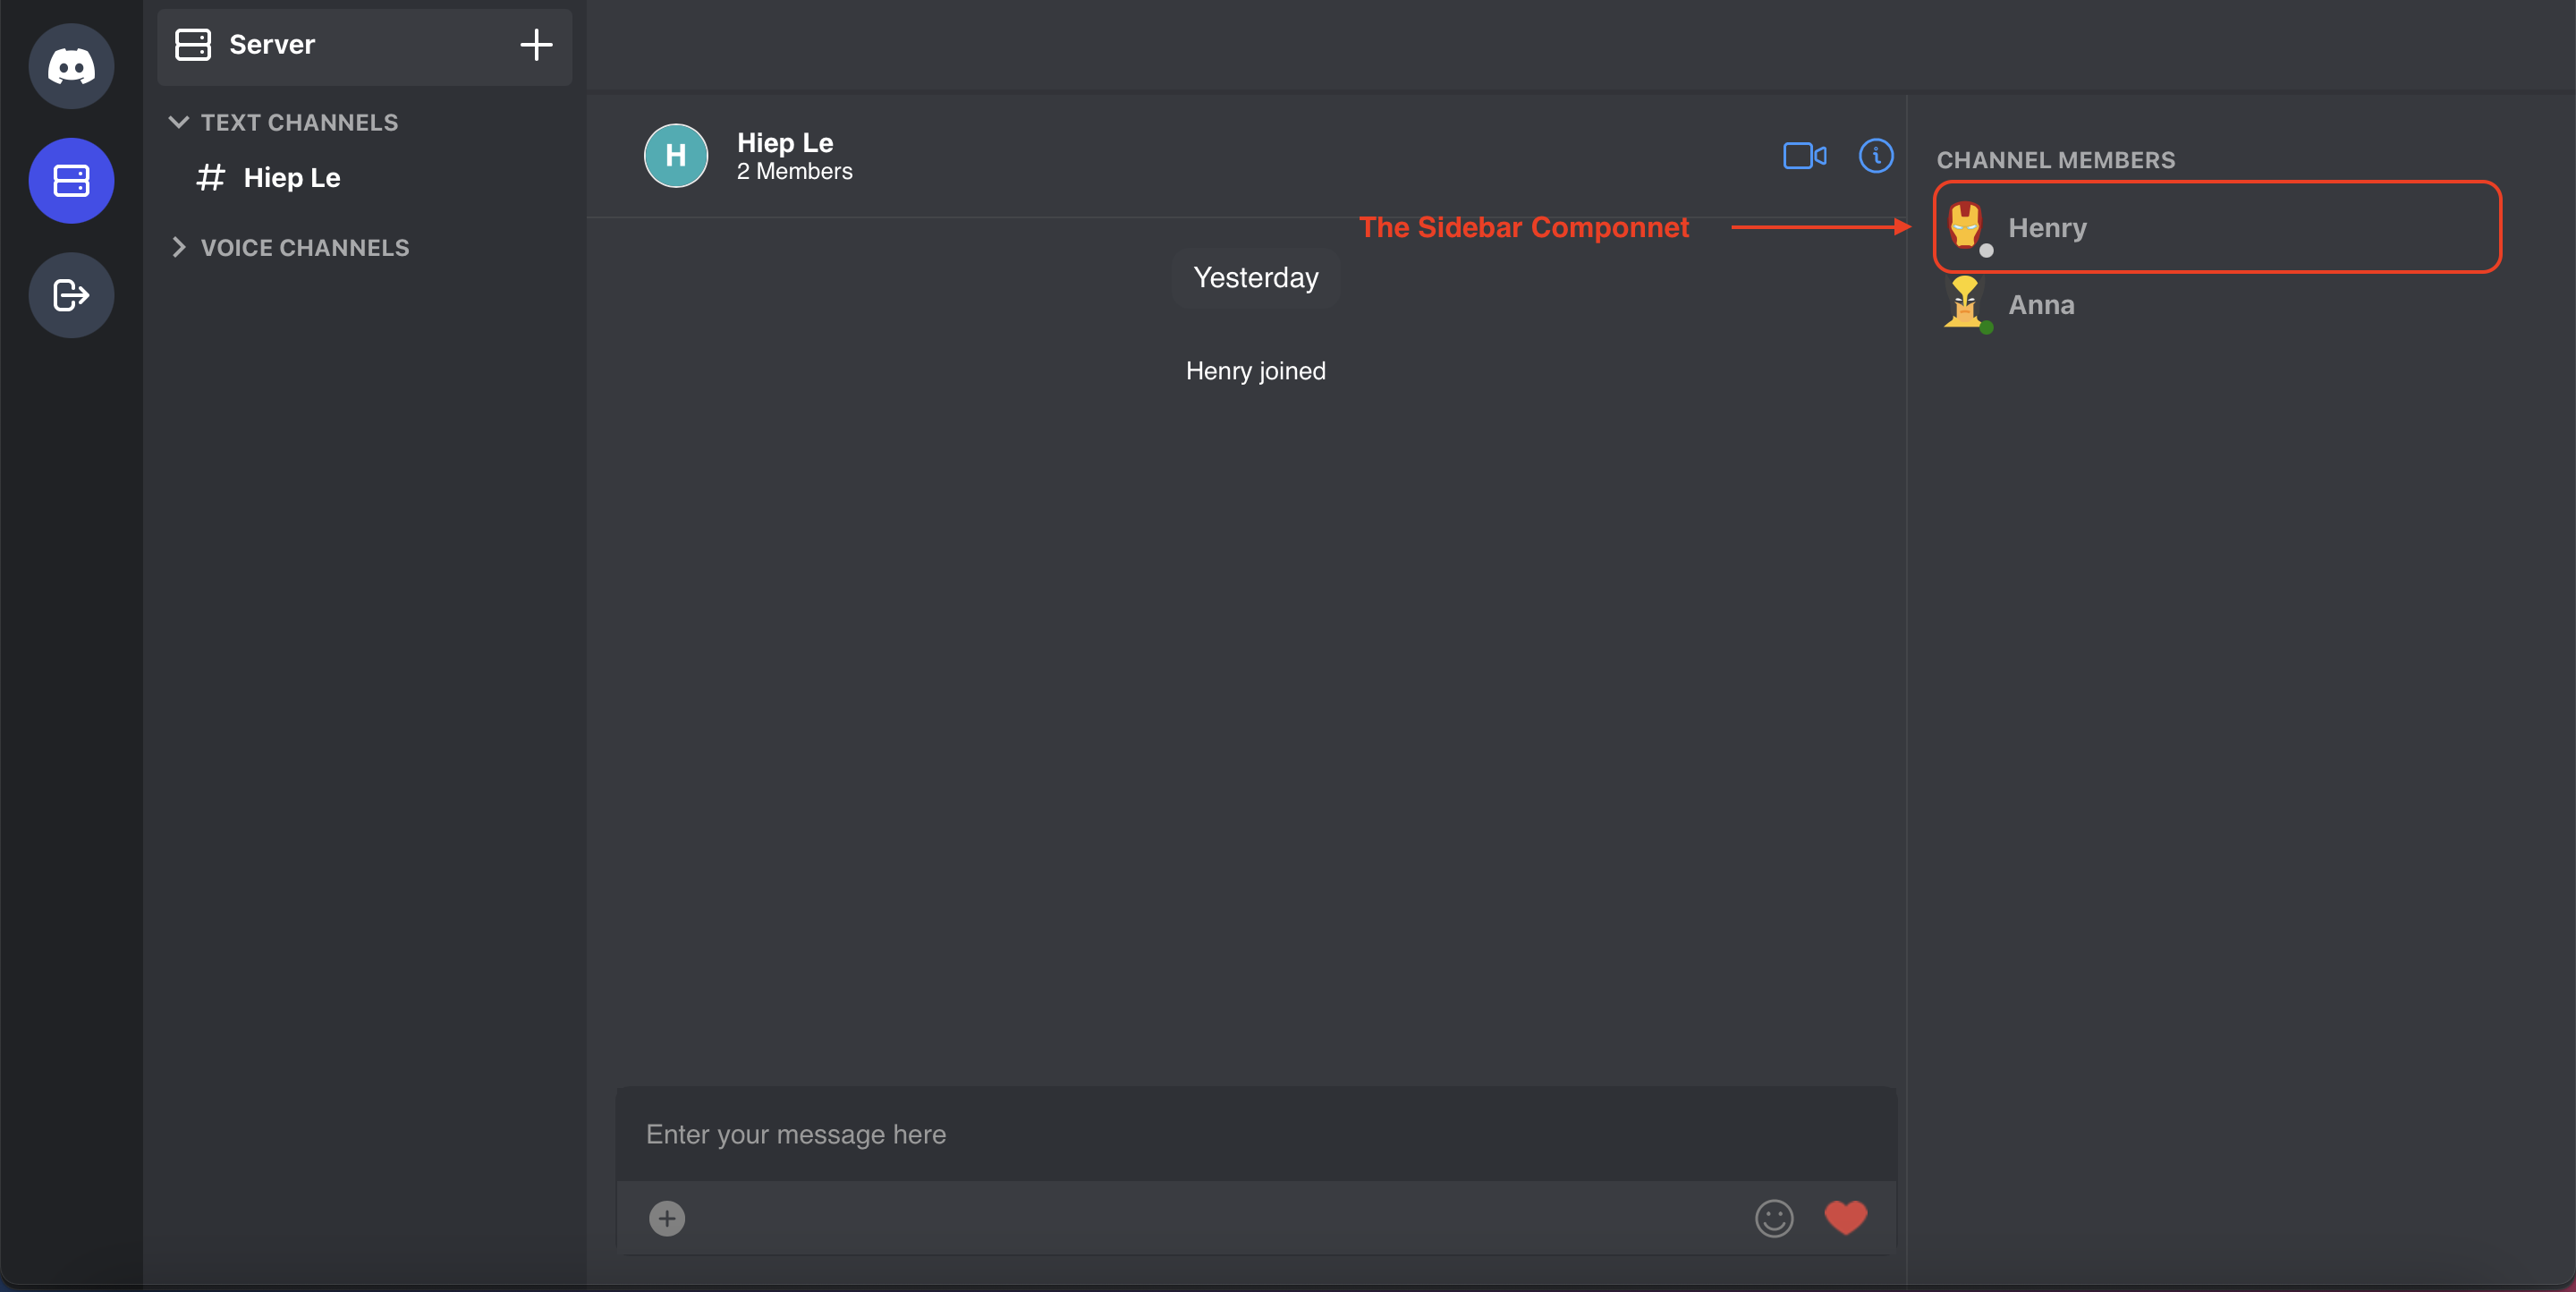Click the message input field
The image size is (2576, 1292).
(1255, 1134)
